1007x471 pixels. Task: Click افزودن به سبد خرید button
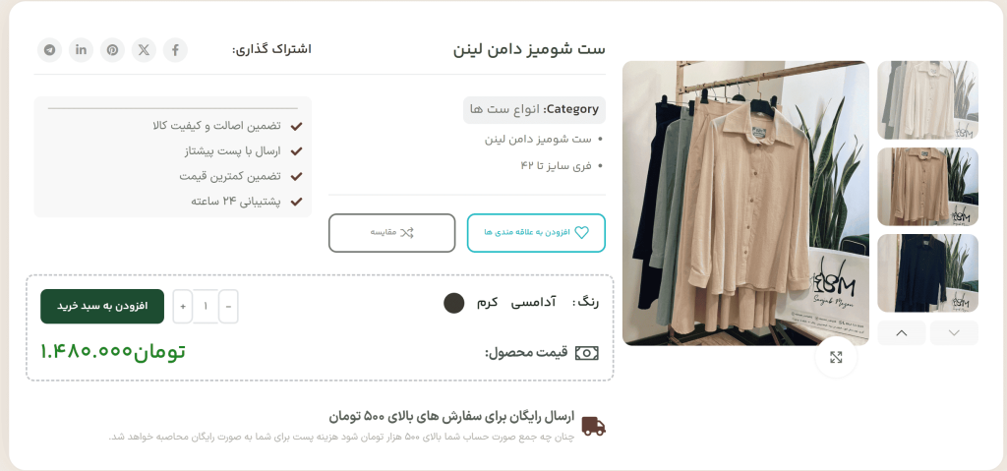tap(102, 307)
